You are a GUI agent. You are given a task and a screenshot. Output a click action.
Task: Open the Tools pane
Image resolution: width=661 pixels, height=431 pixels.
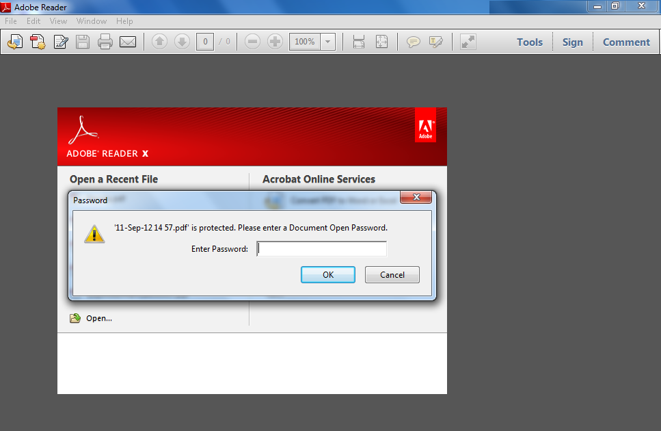coord(530,42)
